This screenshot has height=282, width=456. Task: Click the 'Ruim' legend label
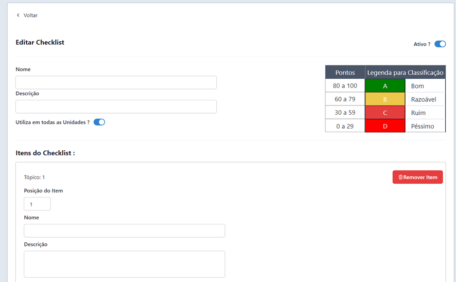pyautogui.click(x=418, y=113)
